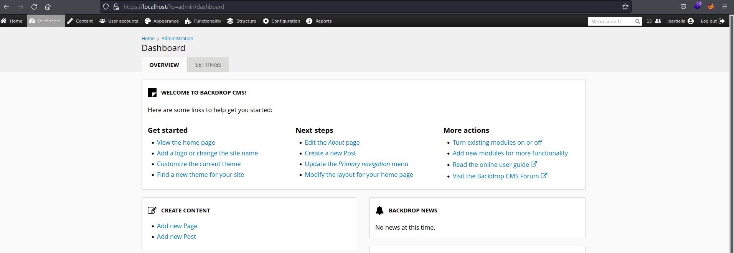Click the Add new Post link
Screen dimensions: 734x253
[x=176, y=237]
